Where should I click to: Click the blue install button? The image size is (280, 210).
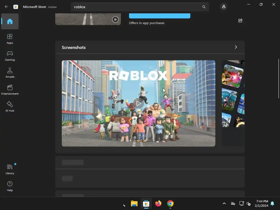pyautogui.click(x=160, y=16)
